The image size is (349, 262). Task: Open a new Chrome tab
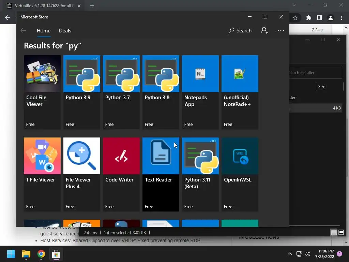pyautogui.click(x=92, y=6)
